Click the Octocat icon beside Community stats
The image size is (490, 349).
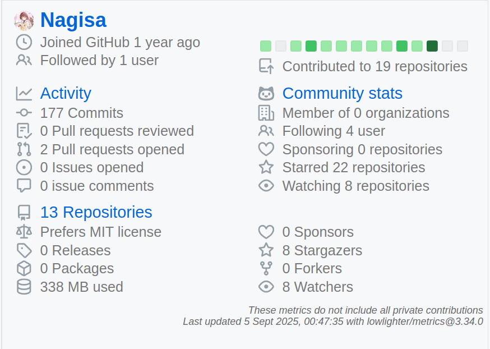pyautogui.click(x=266, y=93)
